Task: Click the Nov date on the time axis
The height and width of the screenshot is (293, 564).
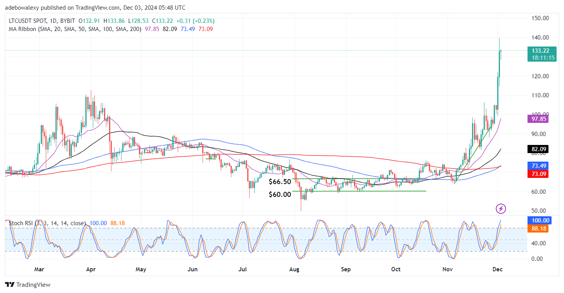Action: pyautogui.click(x=448, y=269)
